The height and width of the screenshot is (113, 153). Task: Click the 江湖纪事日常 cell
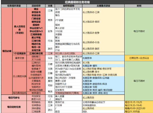tap(36, 53)
